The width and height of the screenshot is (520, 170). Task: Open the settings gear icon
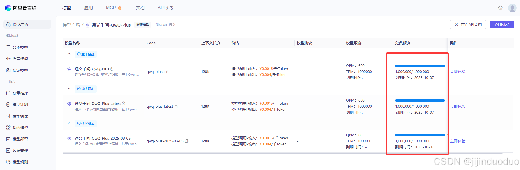coord(500,8)
